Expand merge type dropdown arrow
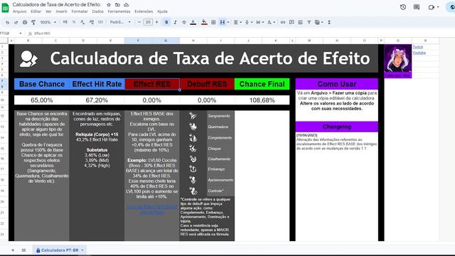 click(x=228, y=22)
